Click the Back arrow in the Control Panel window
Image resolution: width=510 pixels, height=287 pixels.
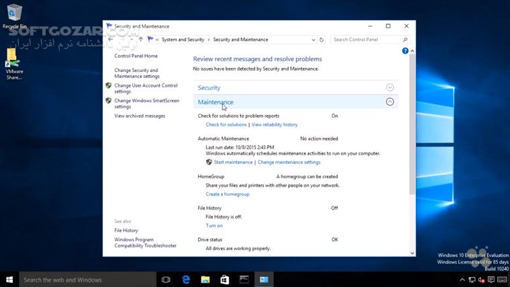pos(111,40)
